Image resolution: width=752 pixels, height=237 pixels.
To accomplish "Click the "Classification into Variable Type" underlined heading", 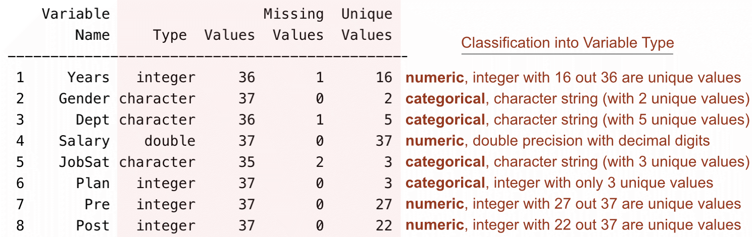I will pyautogui.click(x=567, y=43).
